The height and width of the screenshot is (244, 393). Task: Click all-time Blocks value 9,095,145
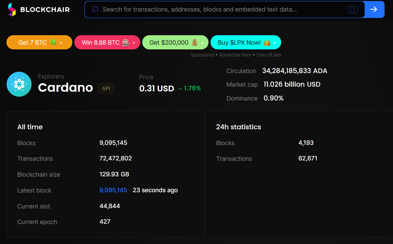pyautogui.click(x=113, y=143)
